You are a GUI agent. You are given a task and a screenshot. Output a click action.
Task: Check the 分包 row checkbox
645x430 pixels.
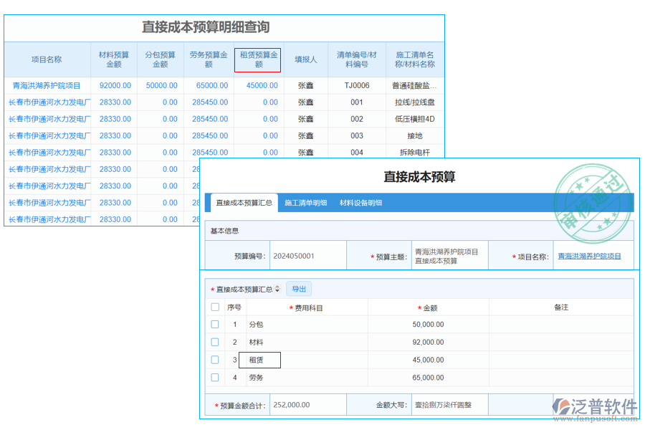click(215, 324)
